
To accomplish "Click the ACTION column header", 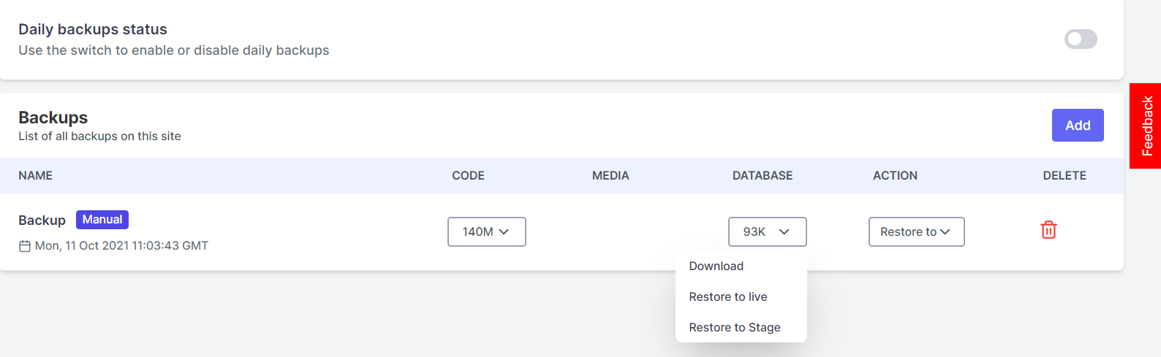I will tap(895, 176).
